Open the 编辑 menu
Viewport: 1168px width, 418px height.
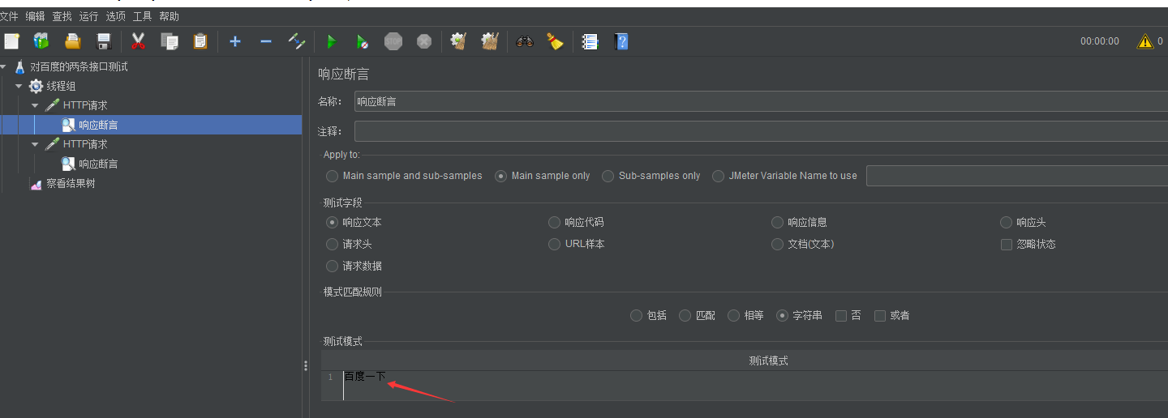(36, 16)
